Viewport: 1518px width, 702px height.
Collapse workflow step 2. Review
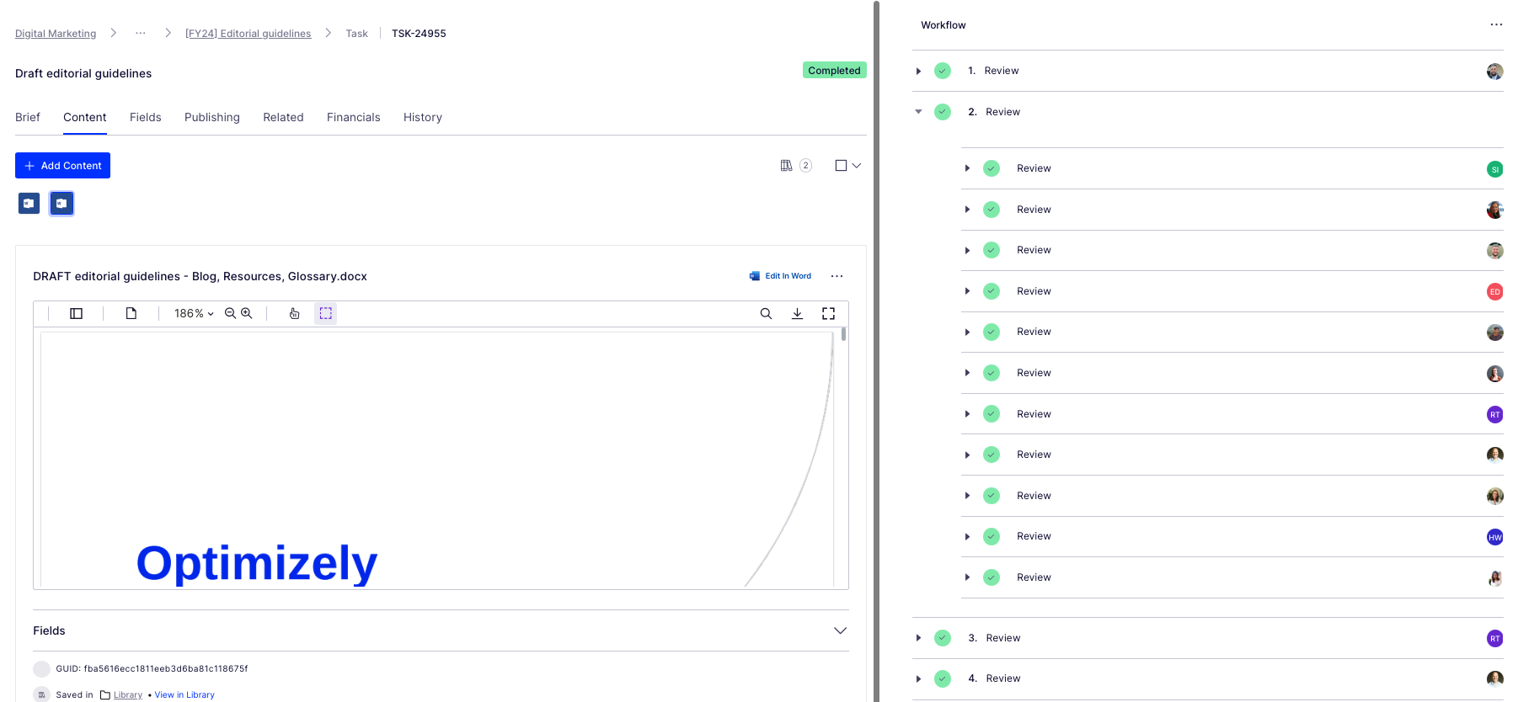click(918, 112)
